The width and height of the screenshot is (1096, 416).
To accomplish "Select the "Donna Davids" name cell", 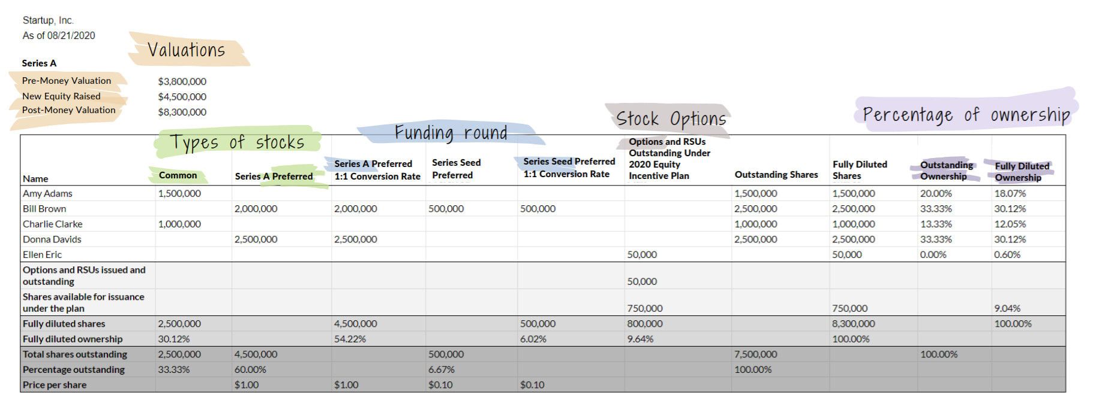I will click(52, 239).
